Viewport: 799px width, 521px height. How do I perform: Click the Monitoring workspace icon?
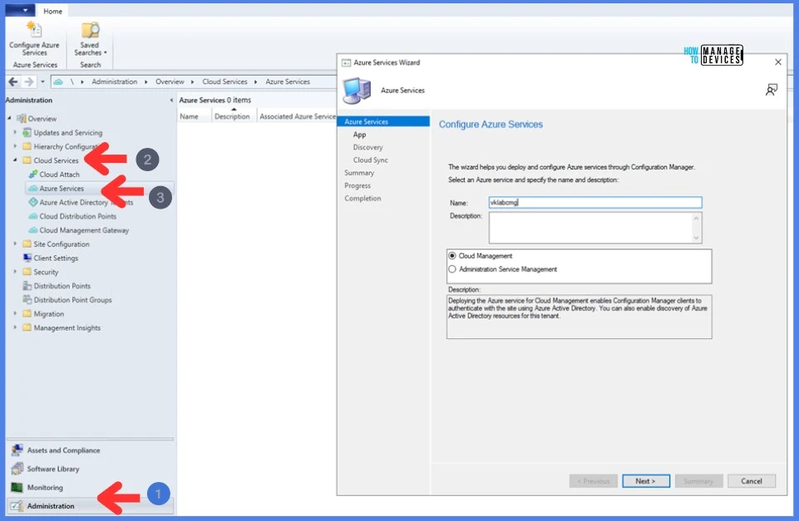click(x=17, y=488)
